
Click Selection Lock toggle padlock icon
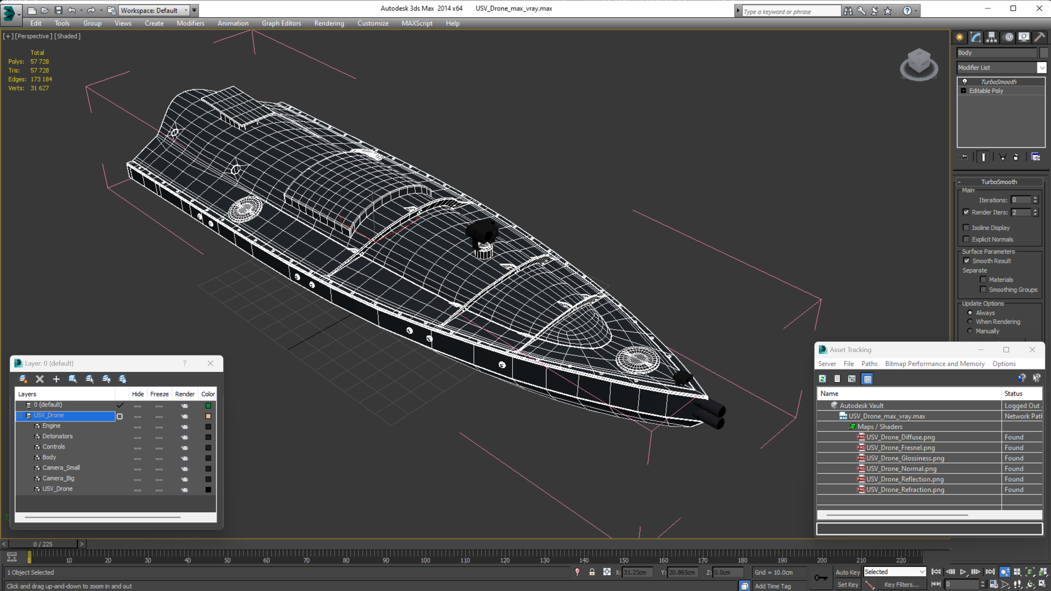(592, 572)
